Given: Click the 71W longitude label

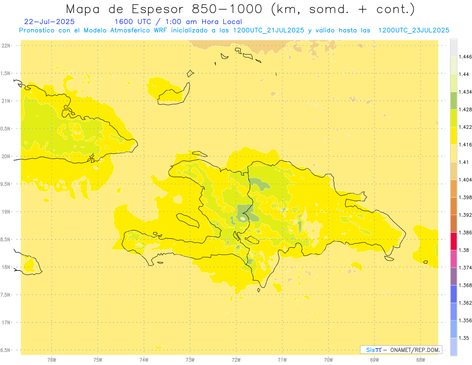Looking at the screenshot, I should [282, 359].
